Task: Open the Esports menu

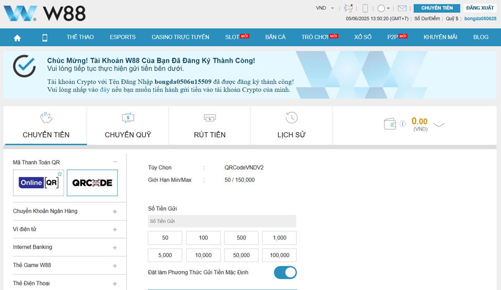Action: pyautogui.click(x=123, y=37)
